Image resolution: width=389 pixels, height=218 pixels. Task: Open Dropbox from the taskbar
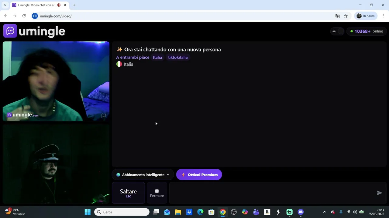189,212
